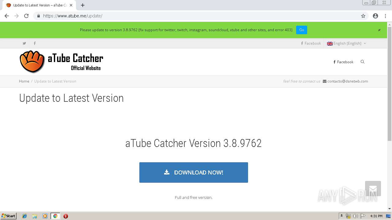Expand the English language dropdown
The image size is (392, 220).
pos(346,43)
